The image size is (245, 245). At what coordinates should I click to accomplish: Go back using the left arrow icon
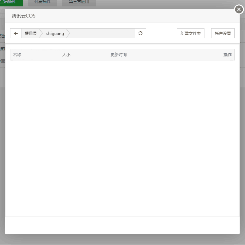[x=16, y=33]
